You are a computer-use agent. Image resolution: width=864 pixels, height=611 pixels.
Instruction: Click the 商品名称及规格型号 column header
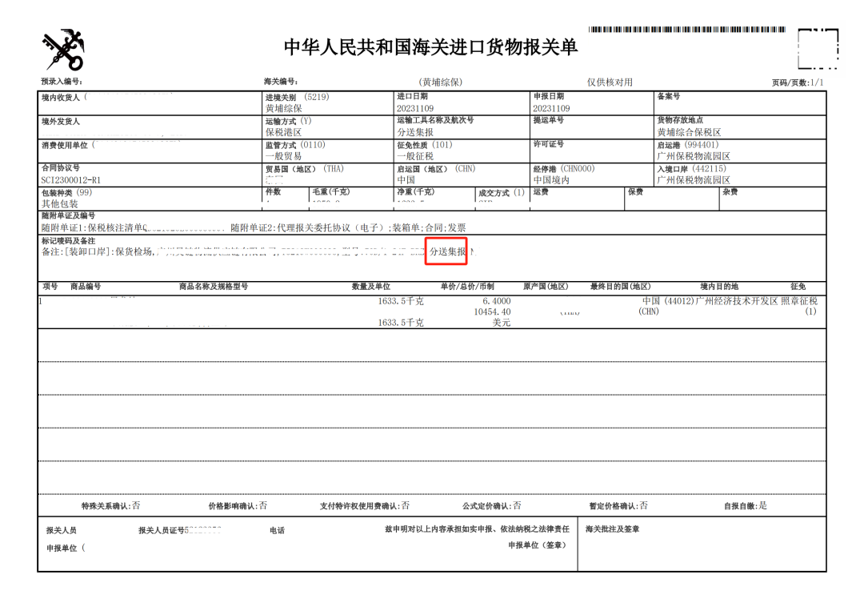click(x=213, y=286)
